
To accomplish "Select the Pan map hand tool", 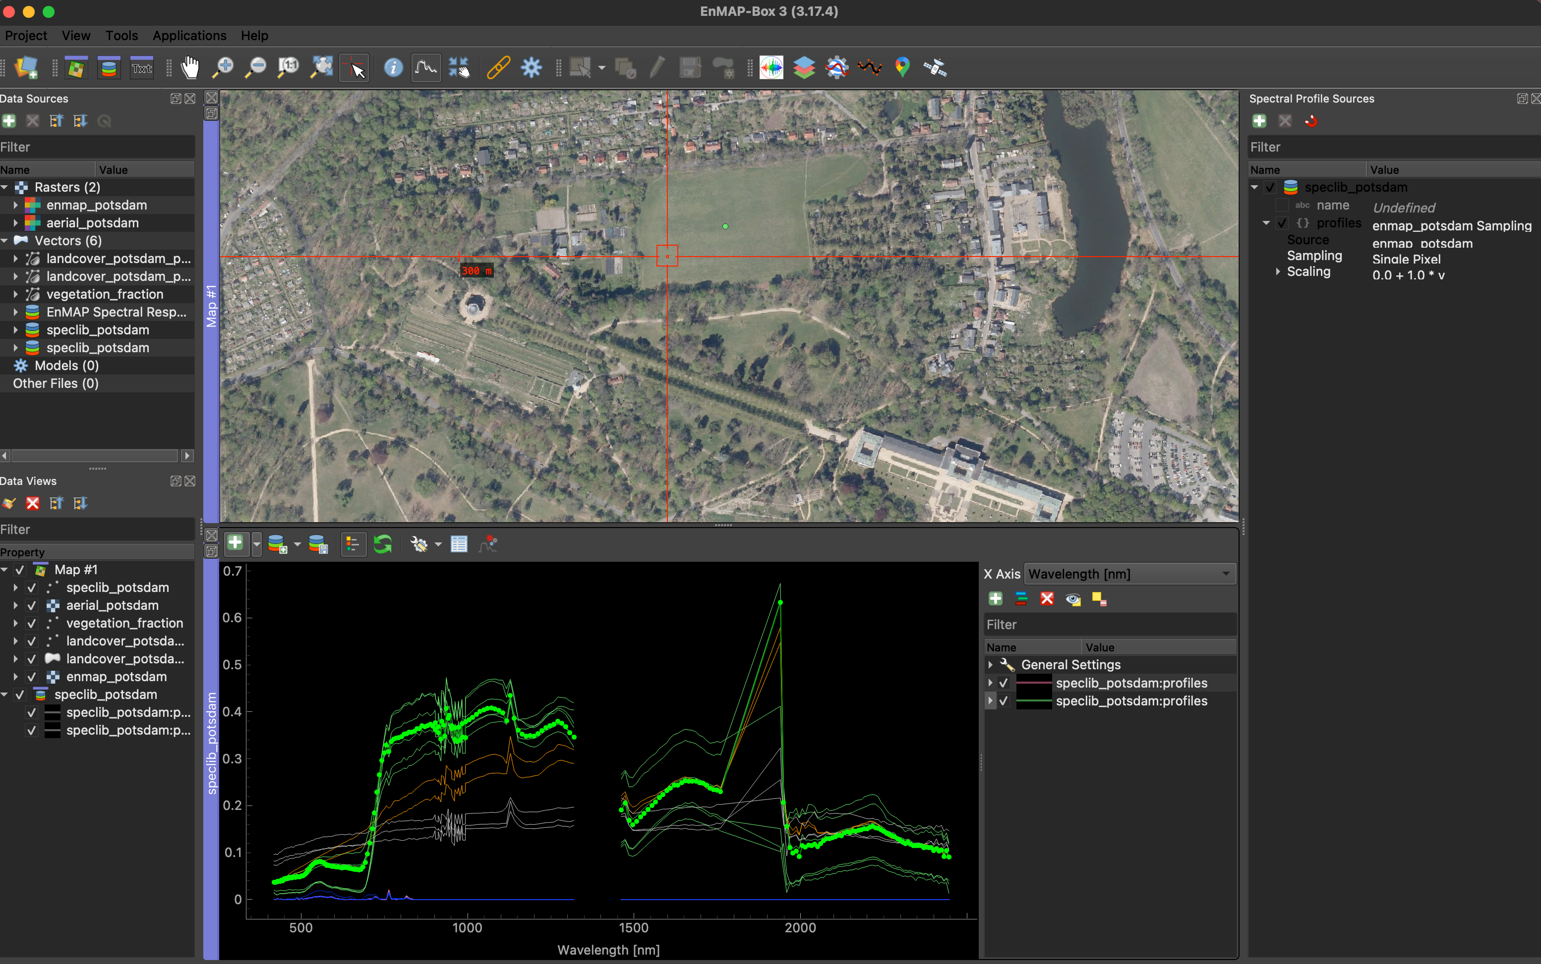I will (x=190, y=67).
